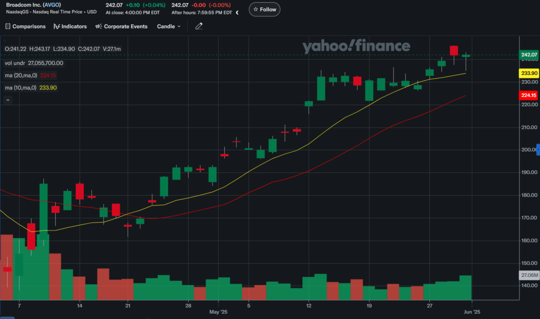This screenshot has width=540, height=319.
Task: Click the latest candle near 242
Action: coord(466,56)
